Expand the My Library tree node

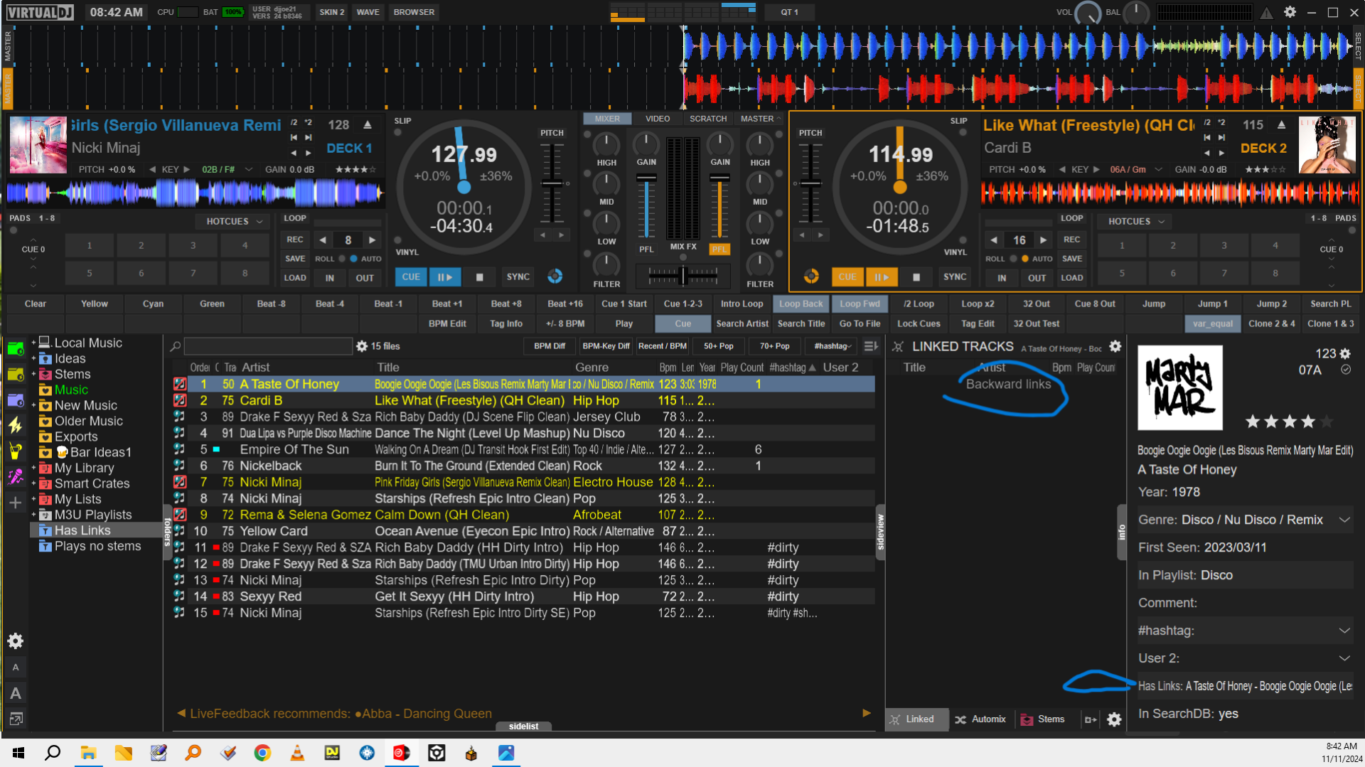pyautogui.click(x=33, y=468)
